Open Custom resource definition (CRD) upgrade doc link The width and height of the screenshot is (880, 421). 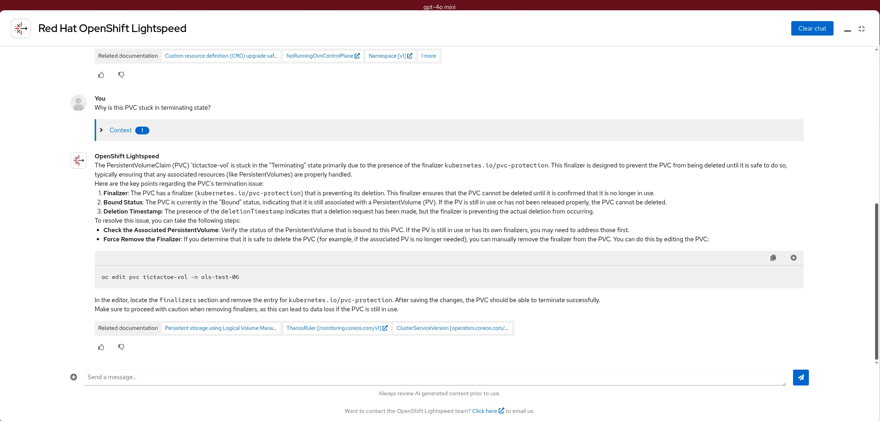221,56
